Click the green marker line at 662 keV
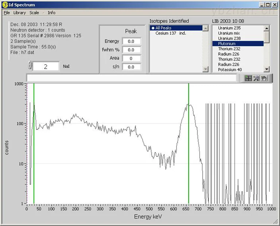The height and width of the screenshot is (226, 280). coord(188,144)
